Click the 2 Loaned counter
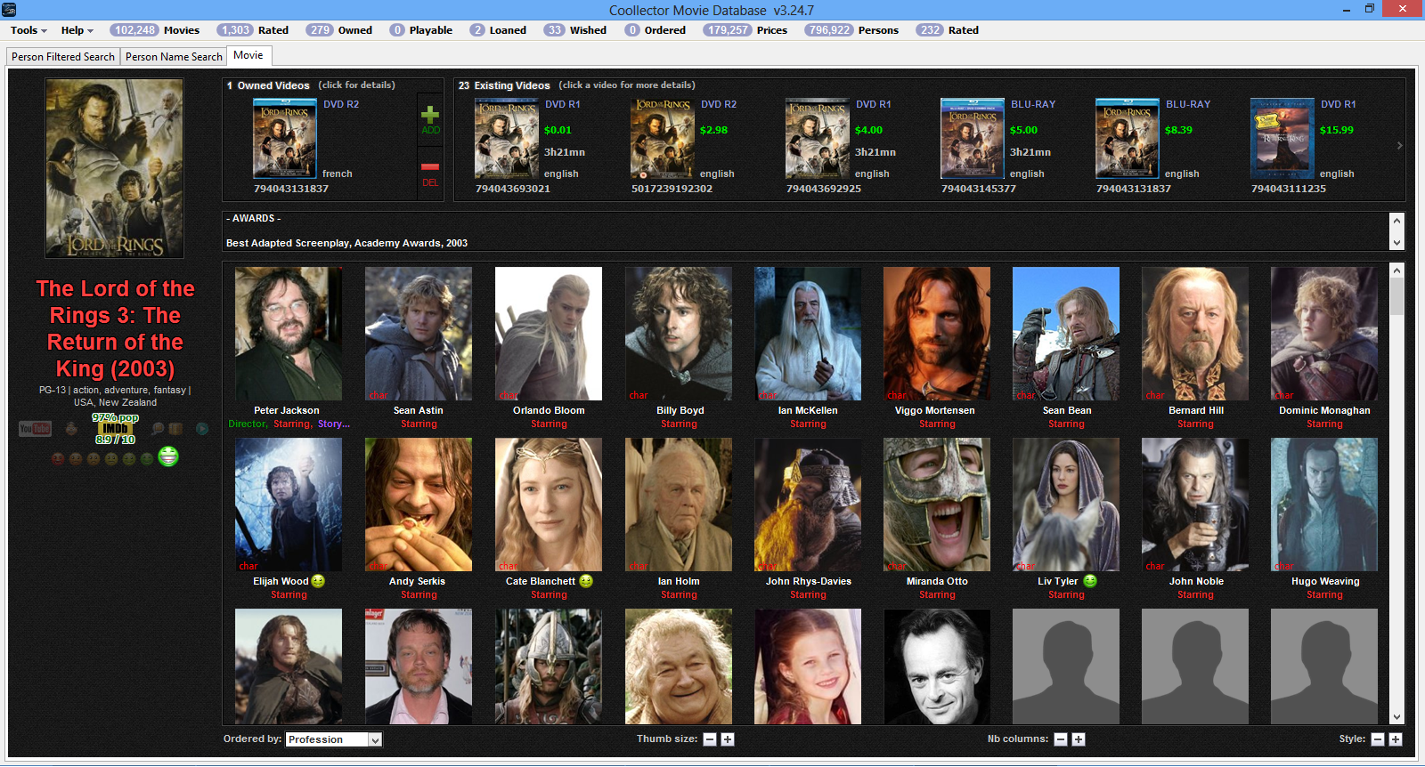This screenshot has height=767, width=1425. point(498,30)
